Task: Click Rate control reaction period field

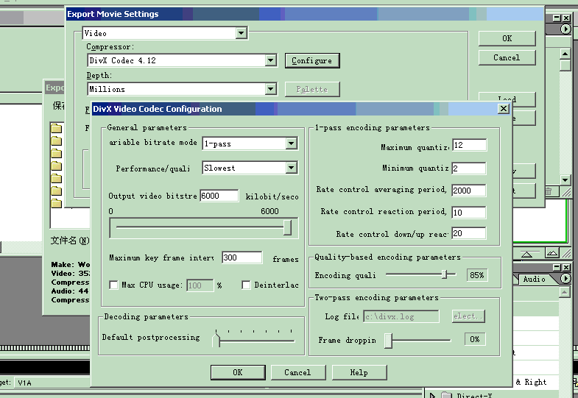Action: click(x=469, y=213)
